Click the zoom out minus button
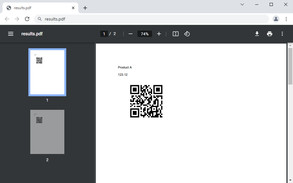 131,34
